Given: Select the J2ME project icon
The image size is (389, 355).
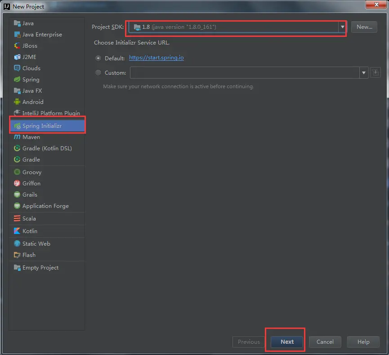Looking at the screenshot, I should click(17, 57).
